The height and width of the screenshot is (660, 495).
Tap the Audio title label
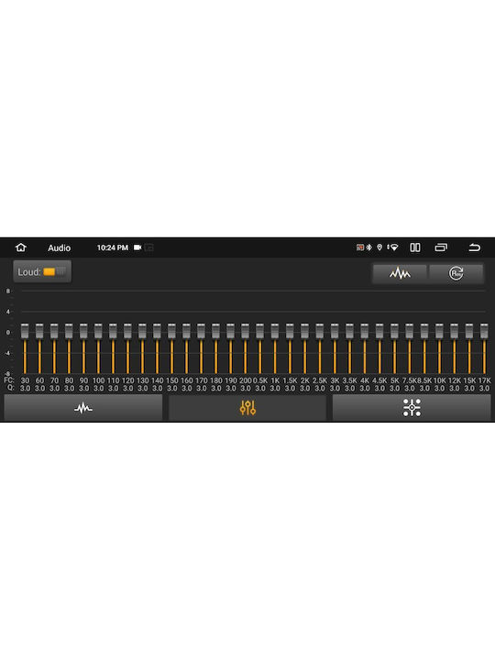[59, 247]
